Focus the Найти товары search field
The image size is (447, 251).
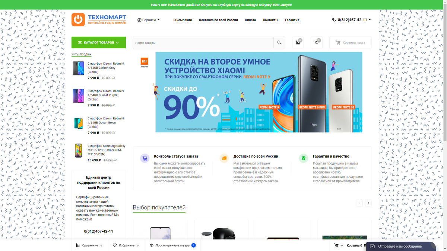point(203,43)
